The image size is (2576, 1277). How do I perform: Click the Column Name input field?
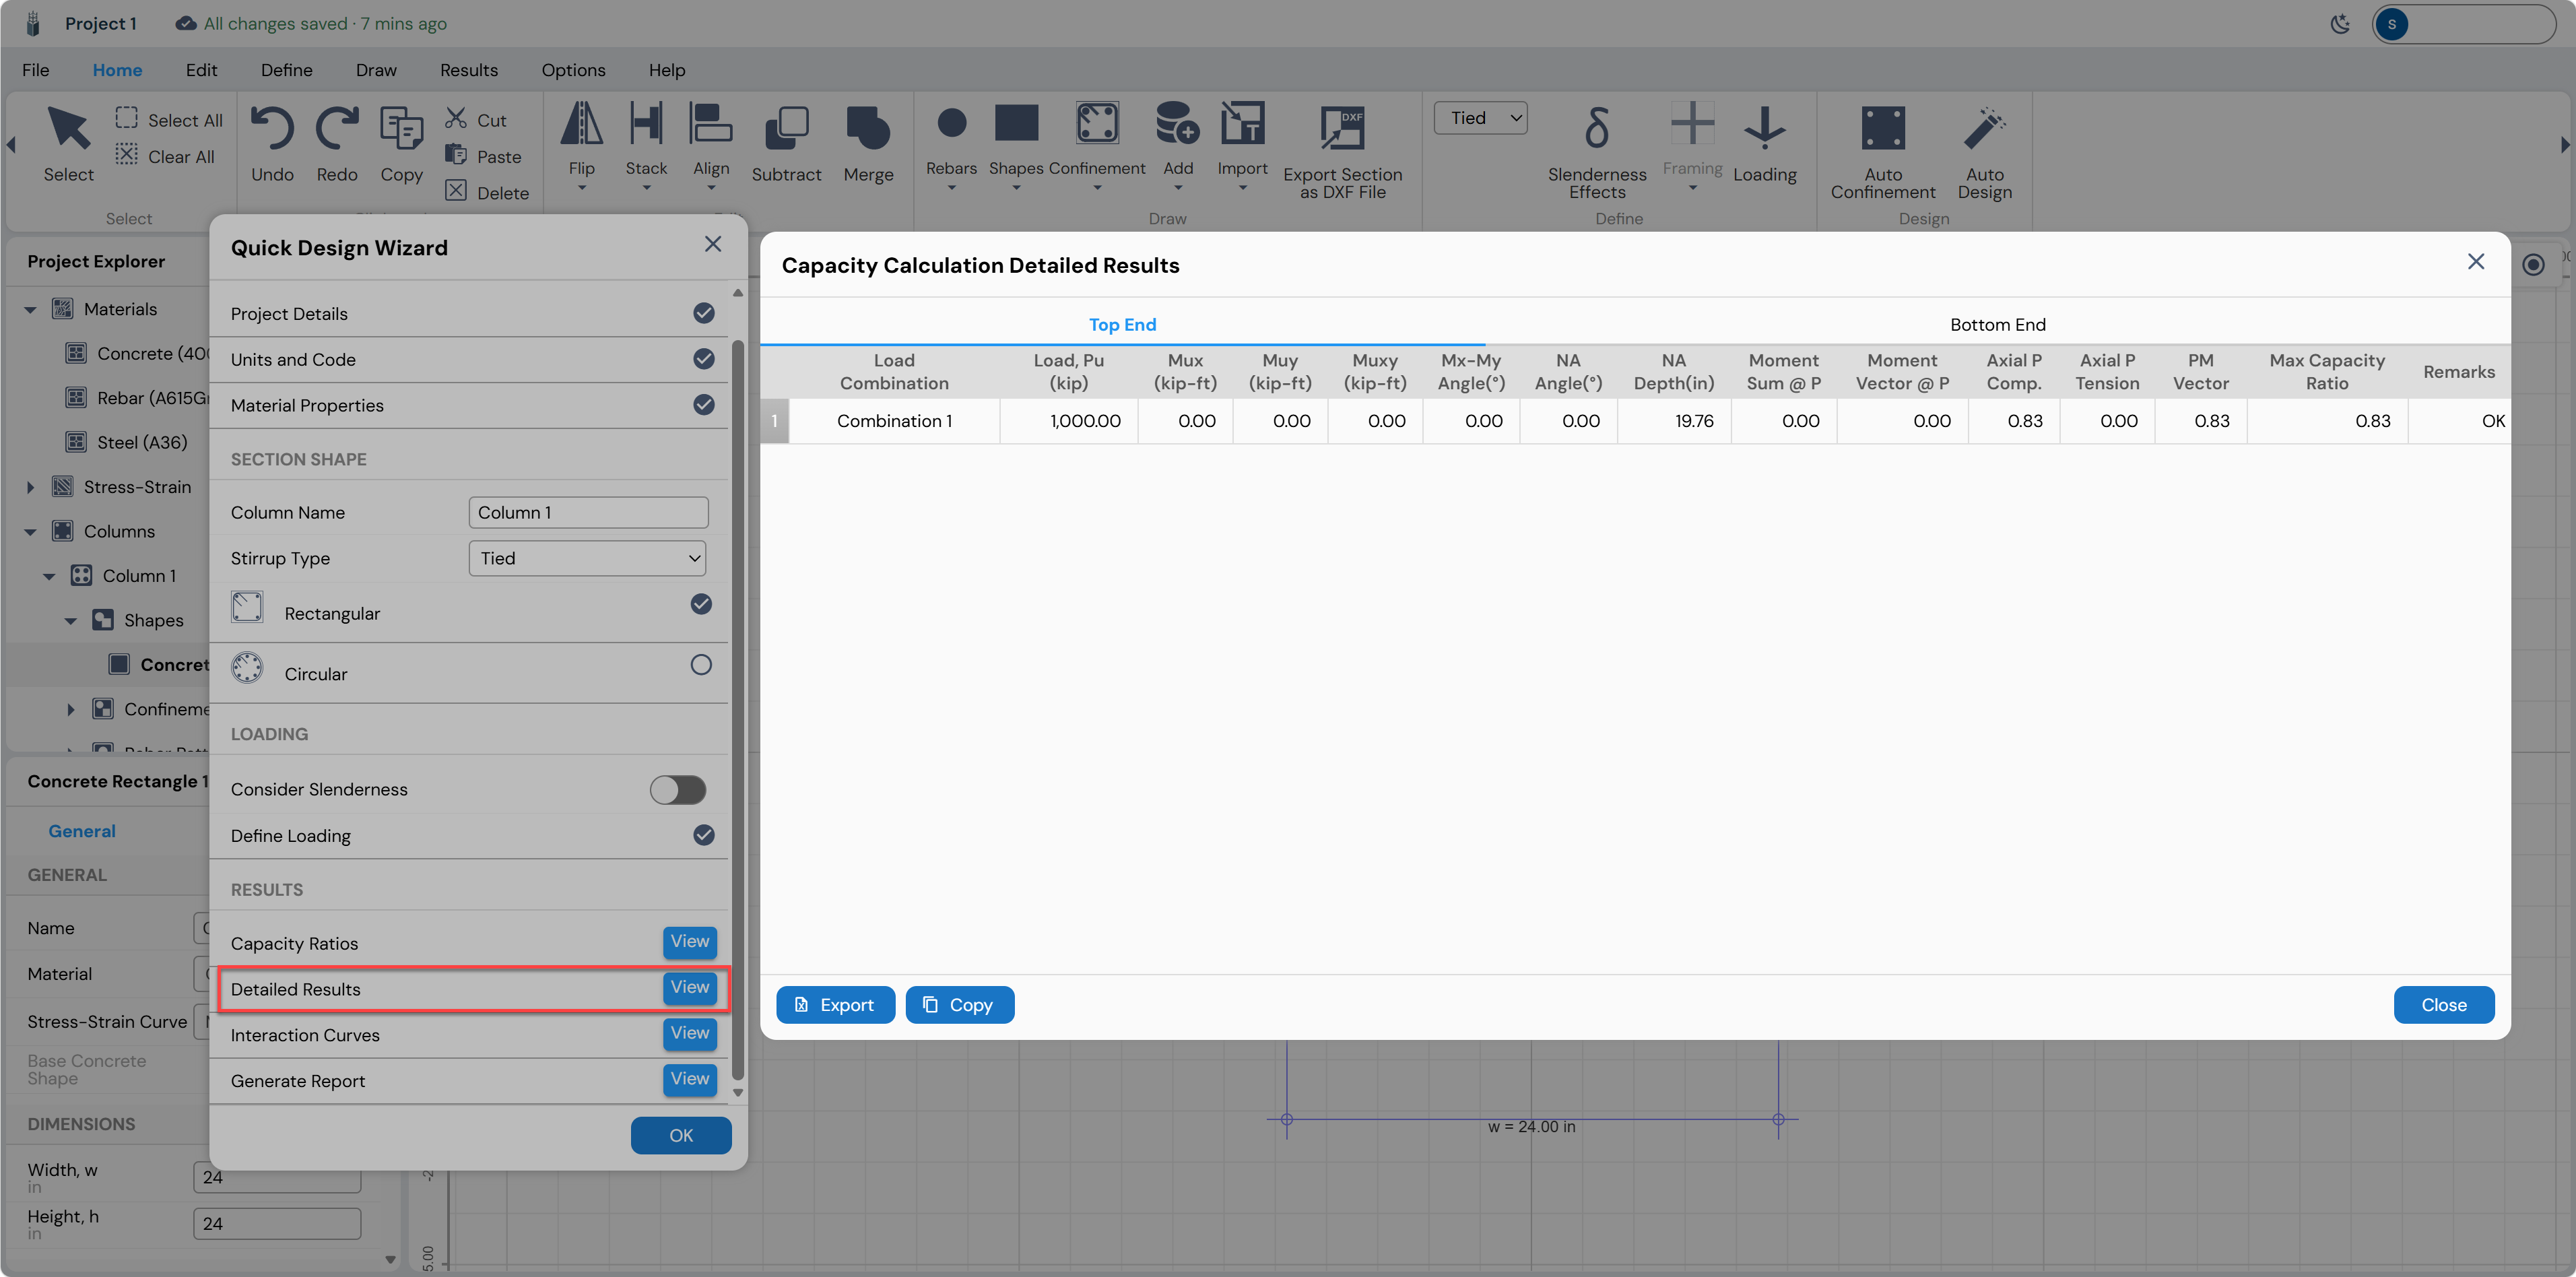(588, 513)
